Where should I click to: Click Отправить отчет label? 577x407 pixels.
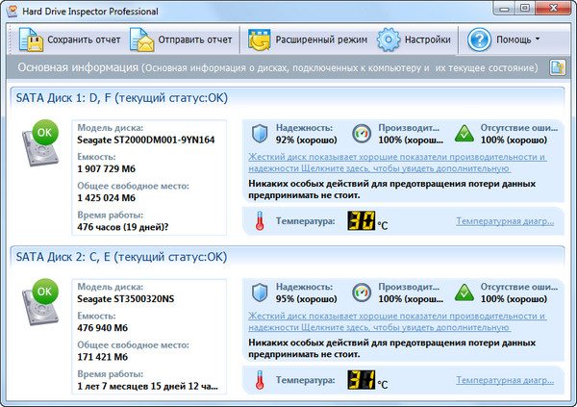(195, 39)
